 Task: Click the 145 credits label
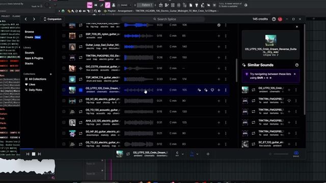260,19
